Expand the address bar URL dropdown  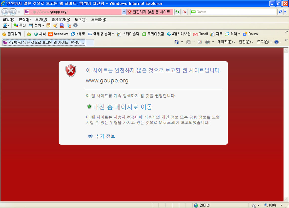pos(124,12)
